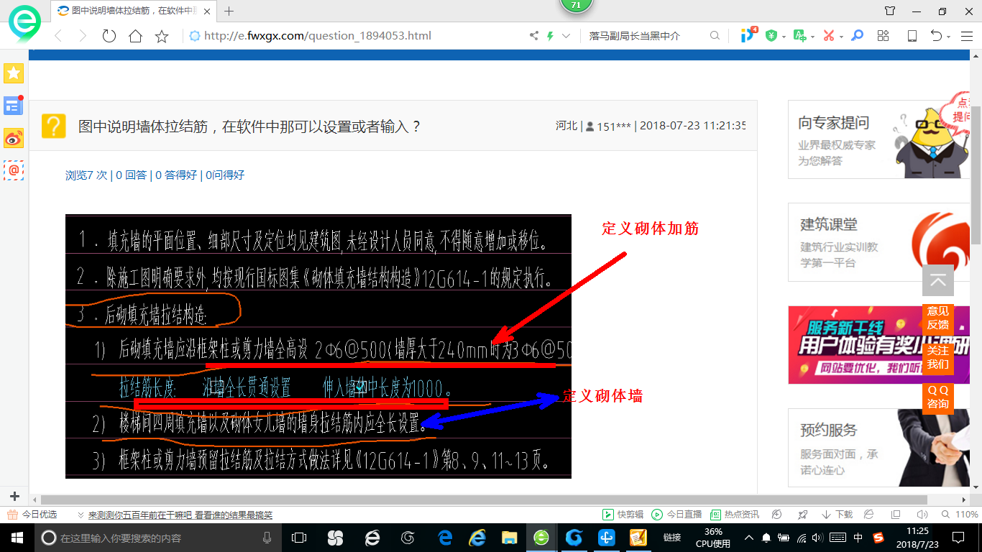Open the blue key password manager icon

click(x=857, y=36)
